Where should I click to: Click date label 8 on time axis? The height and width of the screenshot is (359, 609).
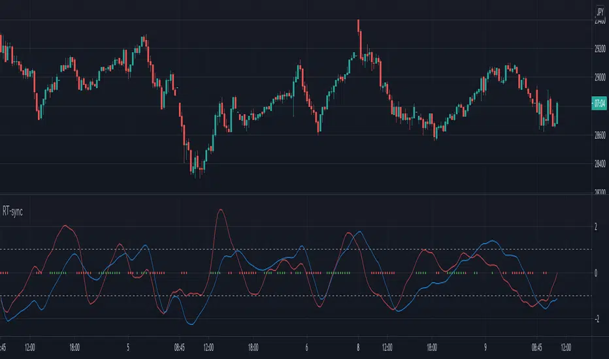(x=358, y=347)
